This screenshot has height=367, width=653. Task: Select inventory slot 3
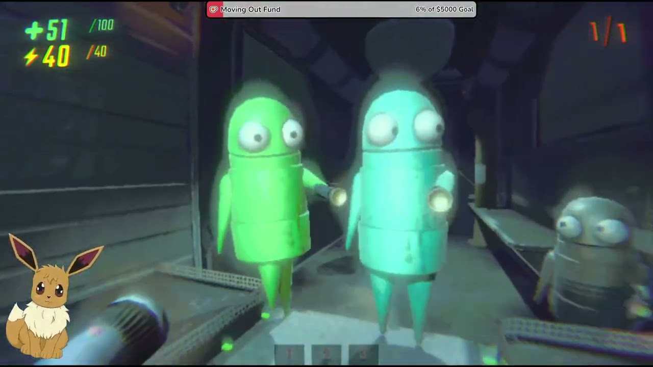coord(363,354)
